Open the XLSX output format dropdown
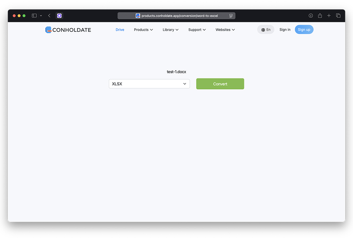The image size is (353, 240). pyautogui.click(x=149, y=84)
